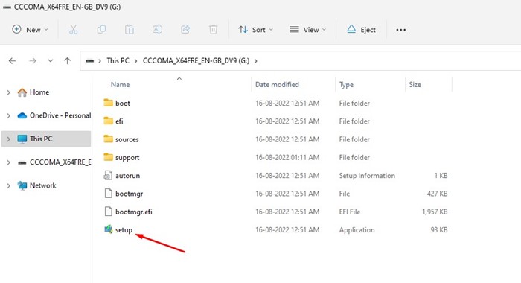Click the boot folder icon
The width and height of the screenshot is (521, 283).
pyautogui.click(x=108, y=103)
